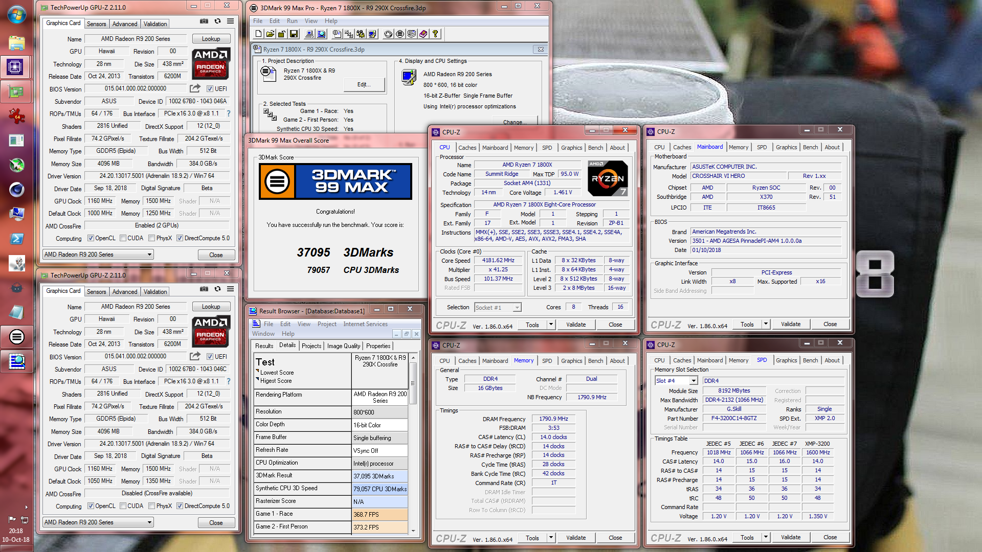Click the yellow question mark icon in 3DMark toolbar
This screenshot has height=552, width=982.
435,34
